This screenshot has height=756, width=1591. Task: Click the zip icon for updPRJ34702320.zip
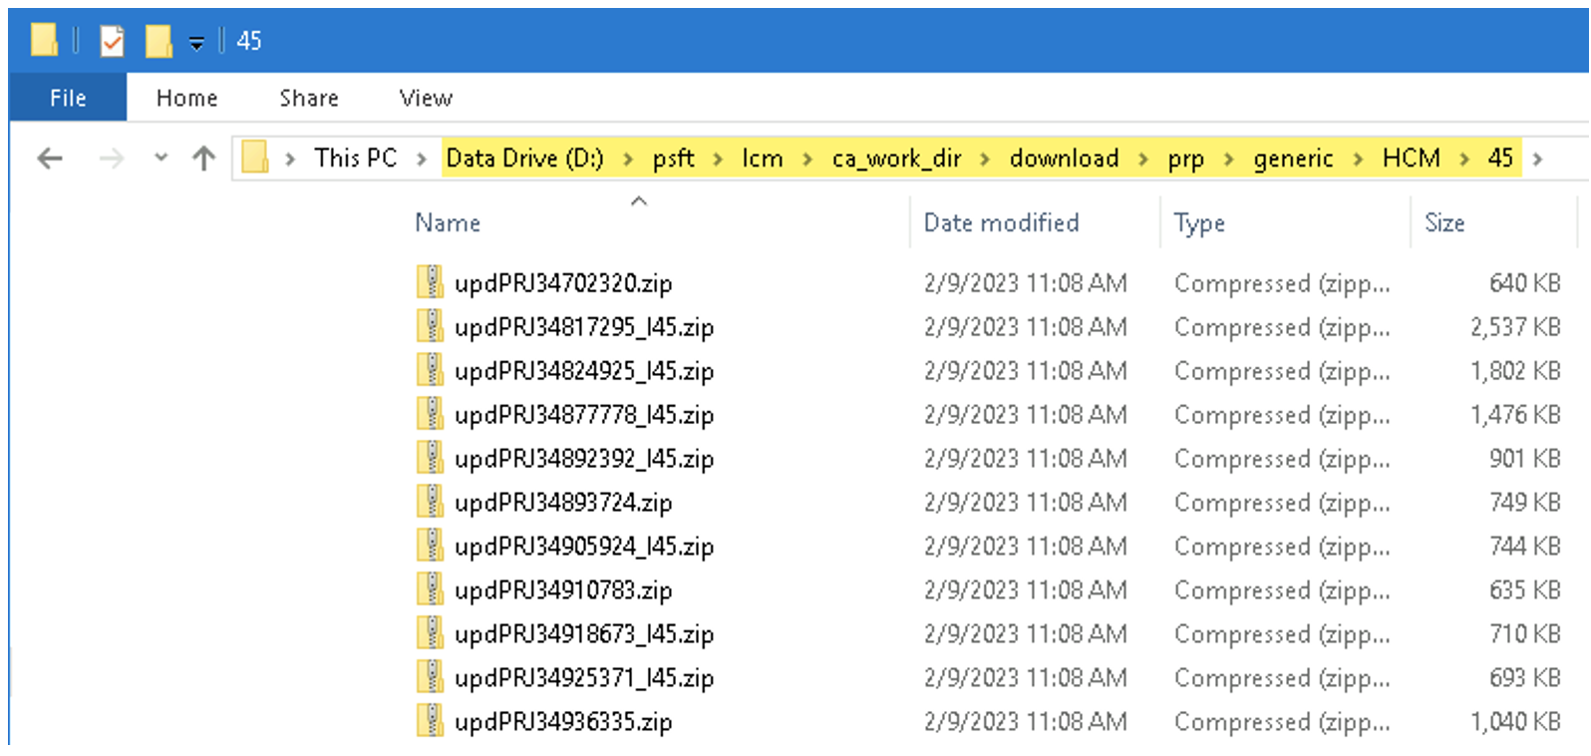pos(430,283)
